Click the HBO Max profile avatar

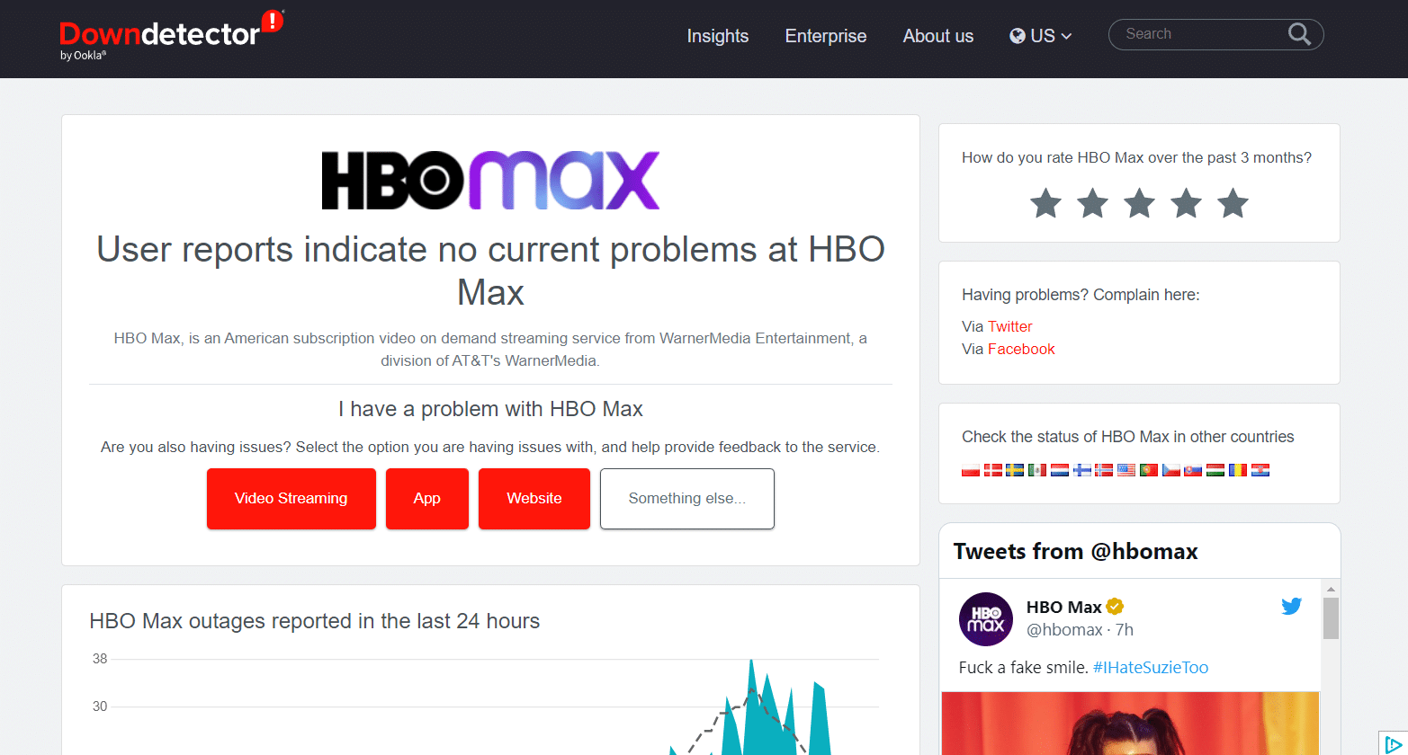tap(985, 619)
